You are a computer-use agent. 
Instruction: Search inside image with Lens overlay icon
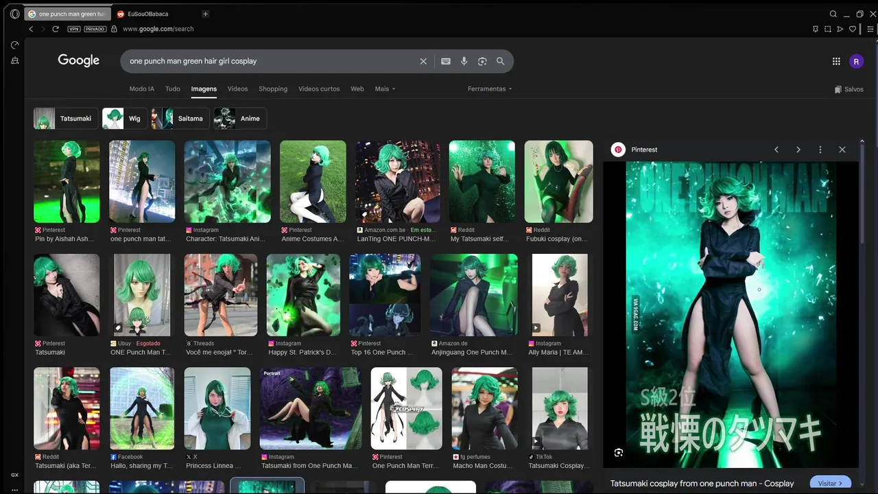pos(619,453)
